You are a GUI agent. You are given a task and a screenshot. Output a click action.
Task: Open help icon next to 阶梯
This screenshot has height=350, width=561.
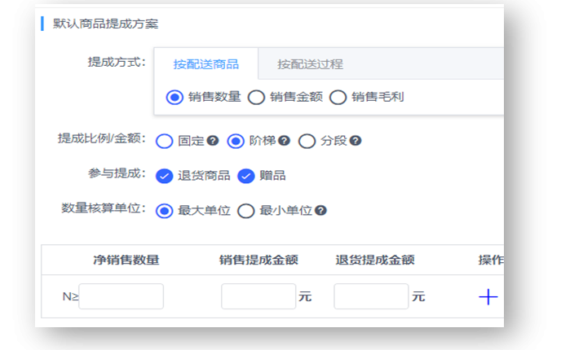284,141
